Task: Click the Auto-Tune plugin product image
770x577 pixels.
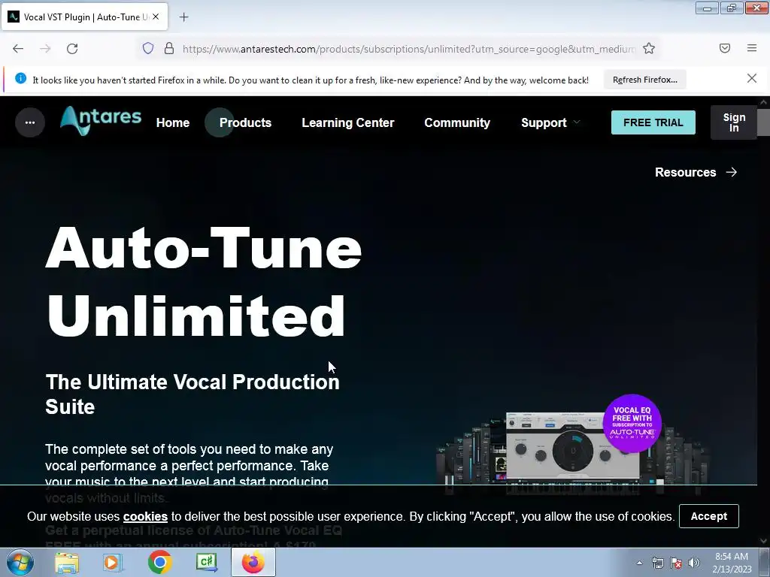Action: (572, 452)
